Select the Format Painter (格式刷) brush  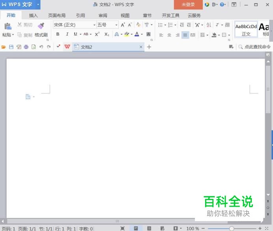(41, 26)
